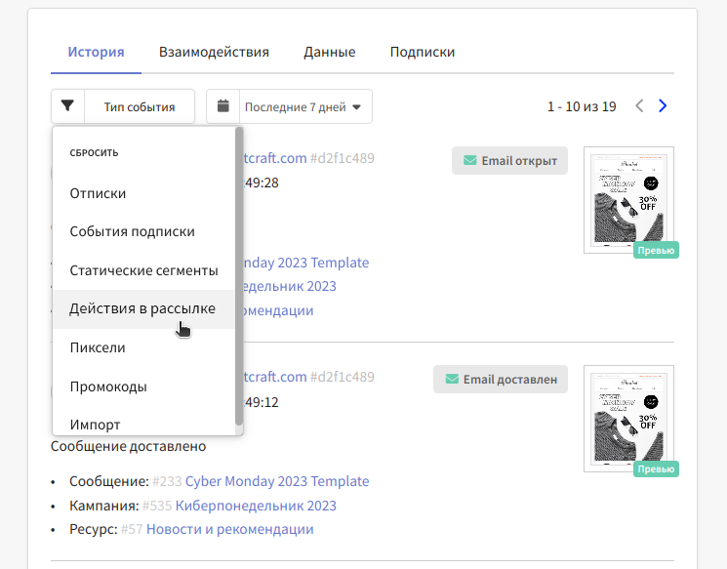Switch to the Взаимодействия tab
This screenshot has height=569, width=727.
pyautogui.click(x=214, y=52)
